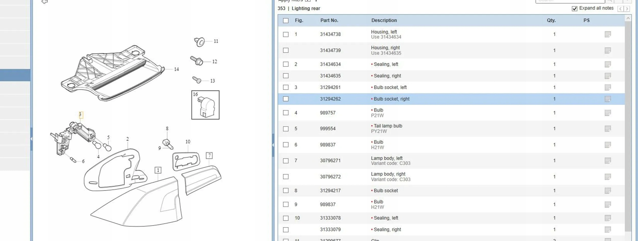
Task: Sort by the Qty. column header
Action: tap(551, 20)
